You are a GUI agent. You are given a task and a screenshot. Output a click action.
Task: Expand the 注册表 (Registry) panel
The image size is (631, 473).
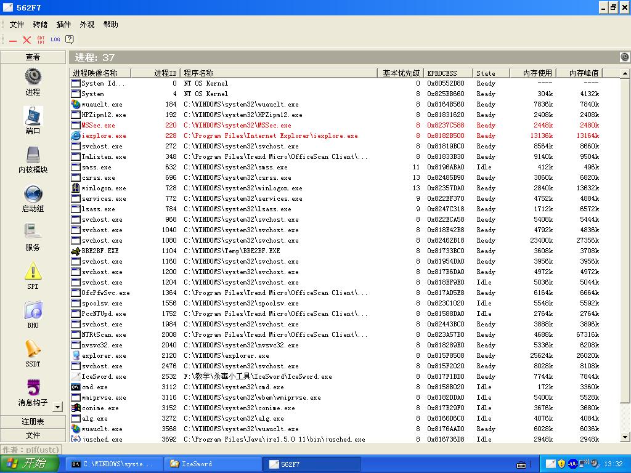(33, 422)
